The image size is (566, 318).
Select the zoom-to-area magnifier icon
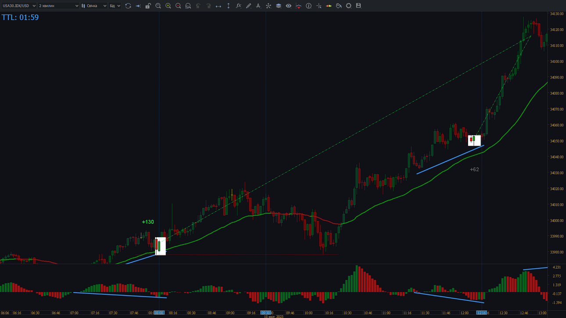point(188,6)
